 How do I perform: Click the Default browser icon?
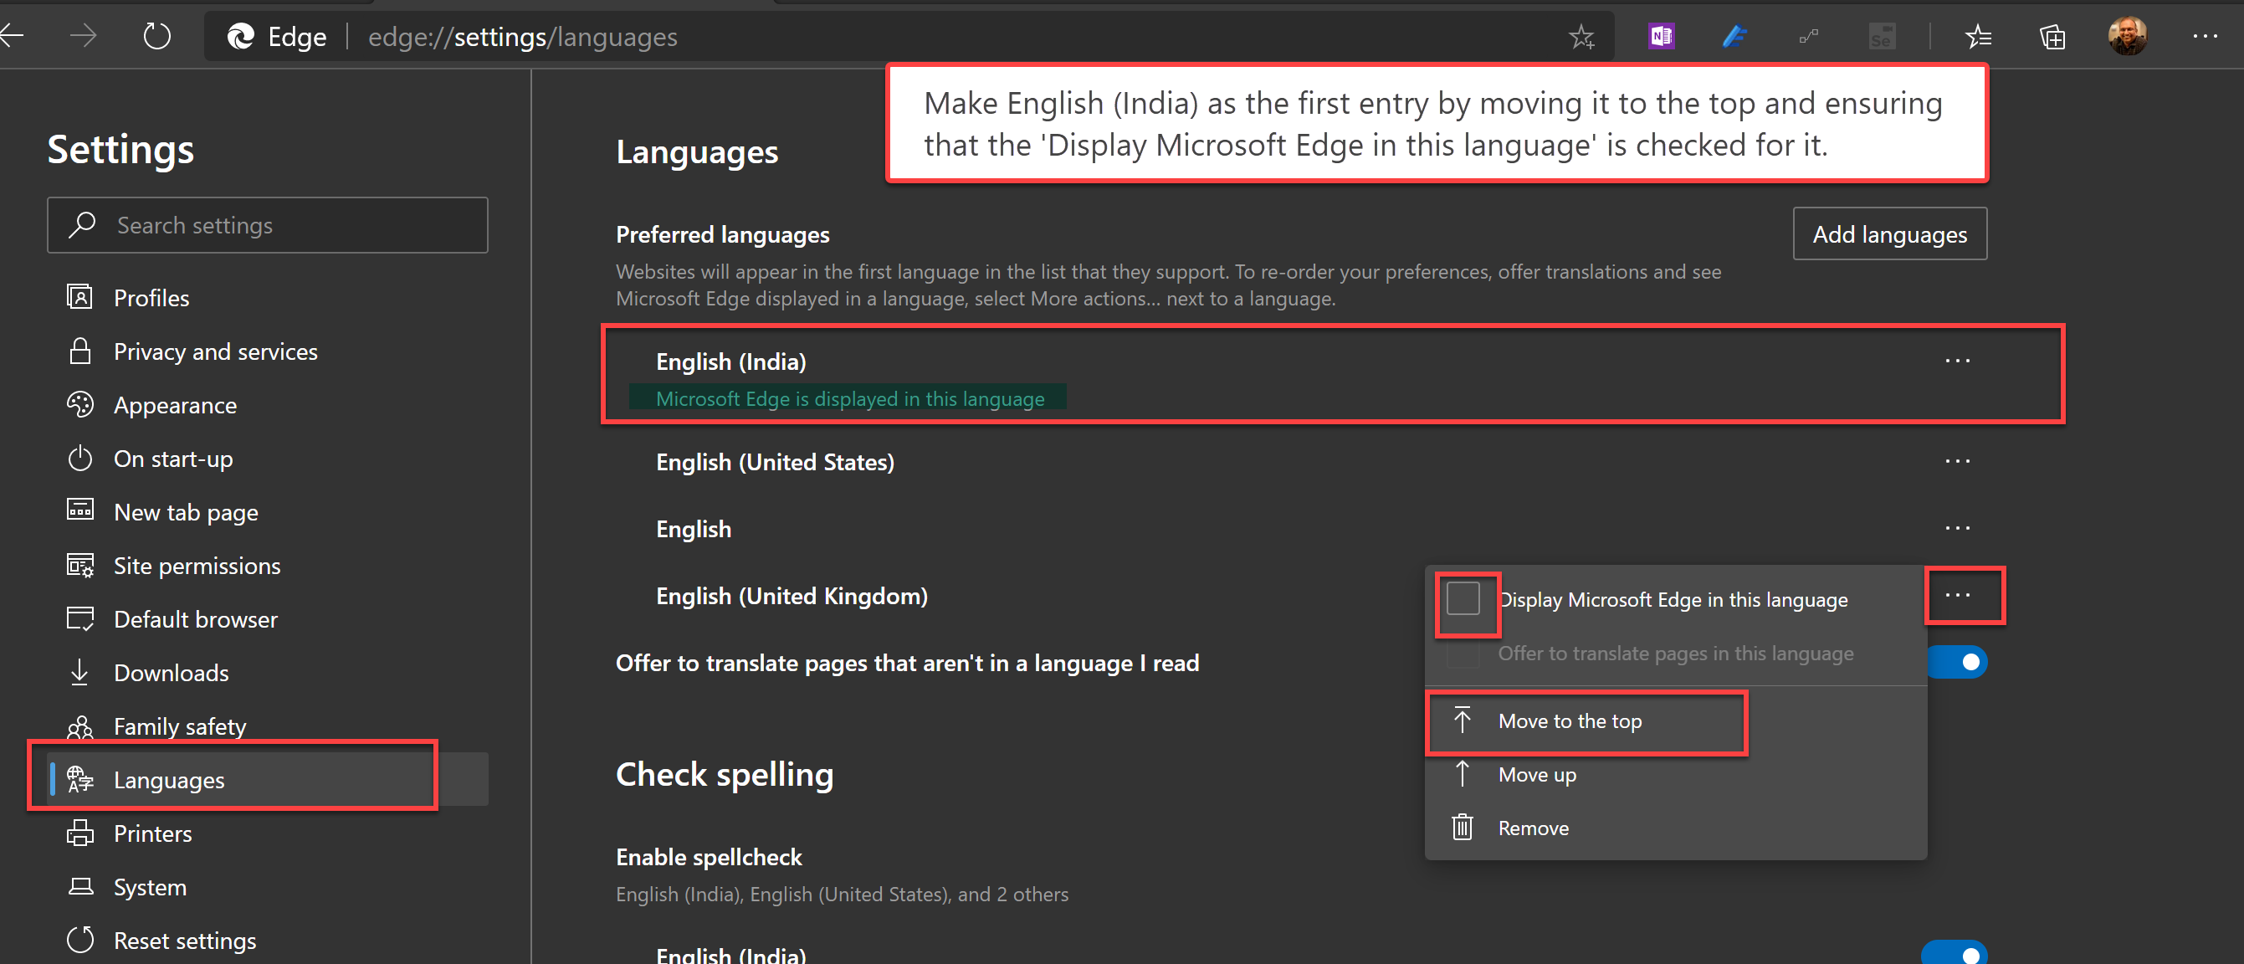pyautogui.click(x=79, y=618)
